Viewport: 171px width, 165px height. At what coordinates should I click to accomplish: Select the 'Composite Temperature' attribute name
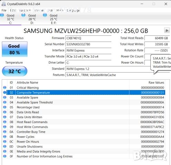pyautogui.click(x=33, y=92)
